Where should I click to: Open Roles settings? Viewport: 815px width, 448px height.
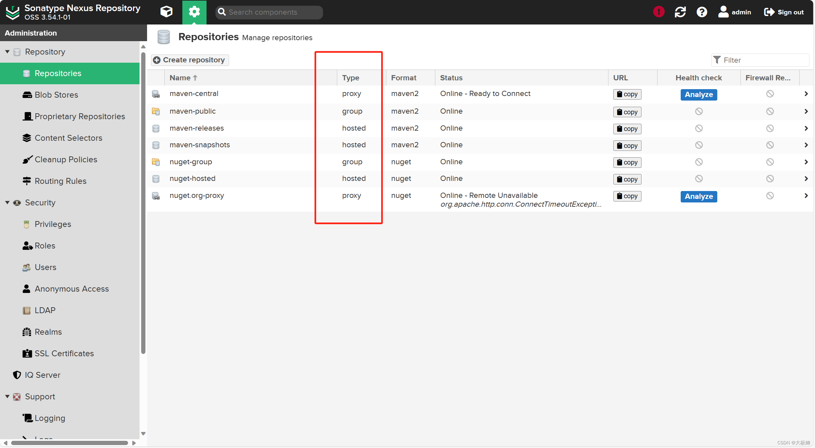click(70, 246)
